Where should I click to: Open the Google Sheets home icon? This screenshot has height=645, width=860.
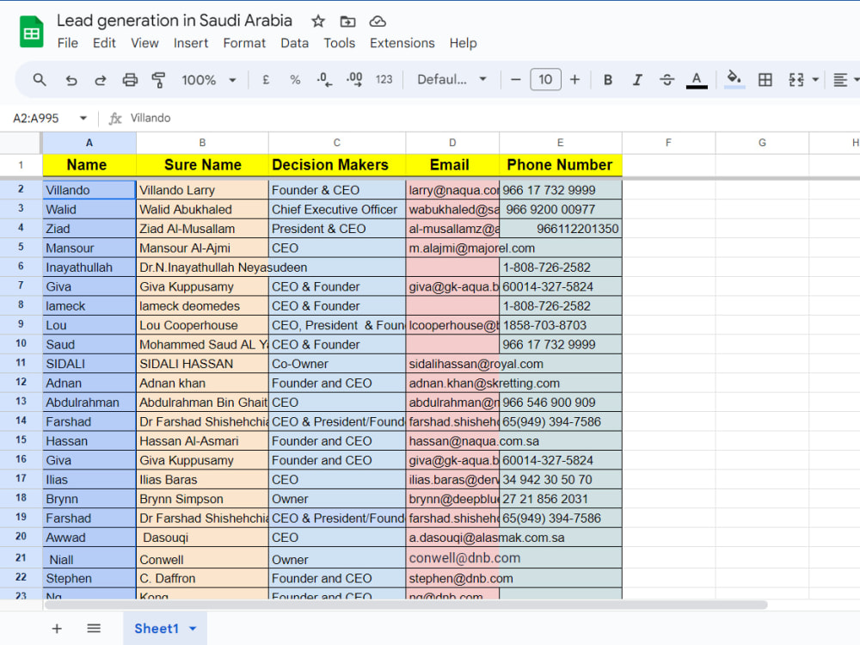pyautogui.click(x=31, y=33)
